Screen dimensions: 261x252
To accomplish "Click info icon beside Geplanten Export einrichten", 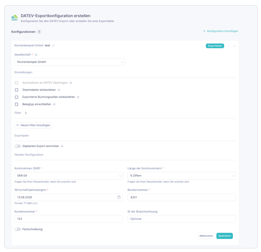I will coord(62,146).
